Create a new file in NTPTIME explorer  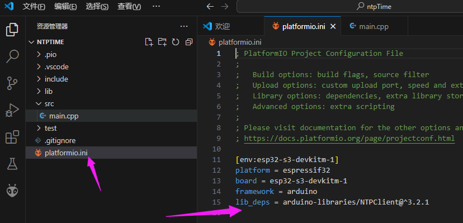pyautogui.click(x=149, y=42)
